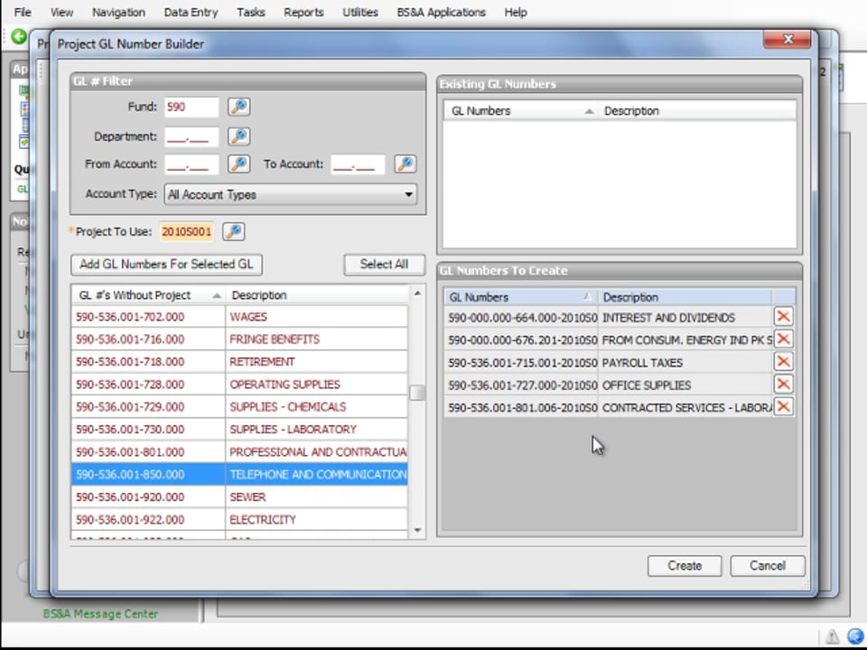Image resolution: width=867 pixels, height=650 pixels.
Task: Click the Select All button
Action: (385, 265)
